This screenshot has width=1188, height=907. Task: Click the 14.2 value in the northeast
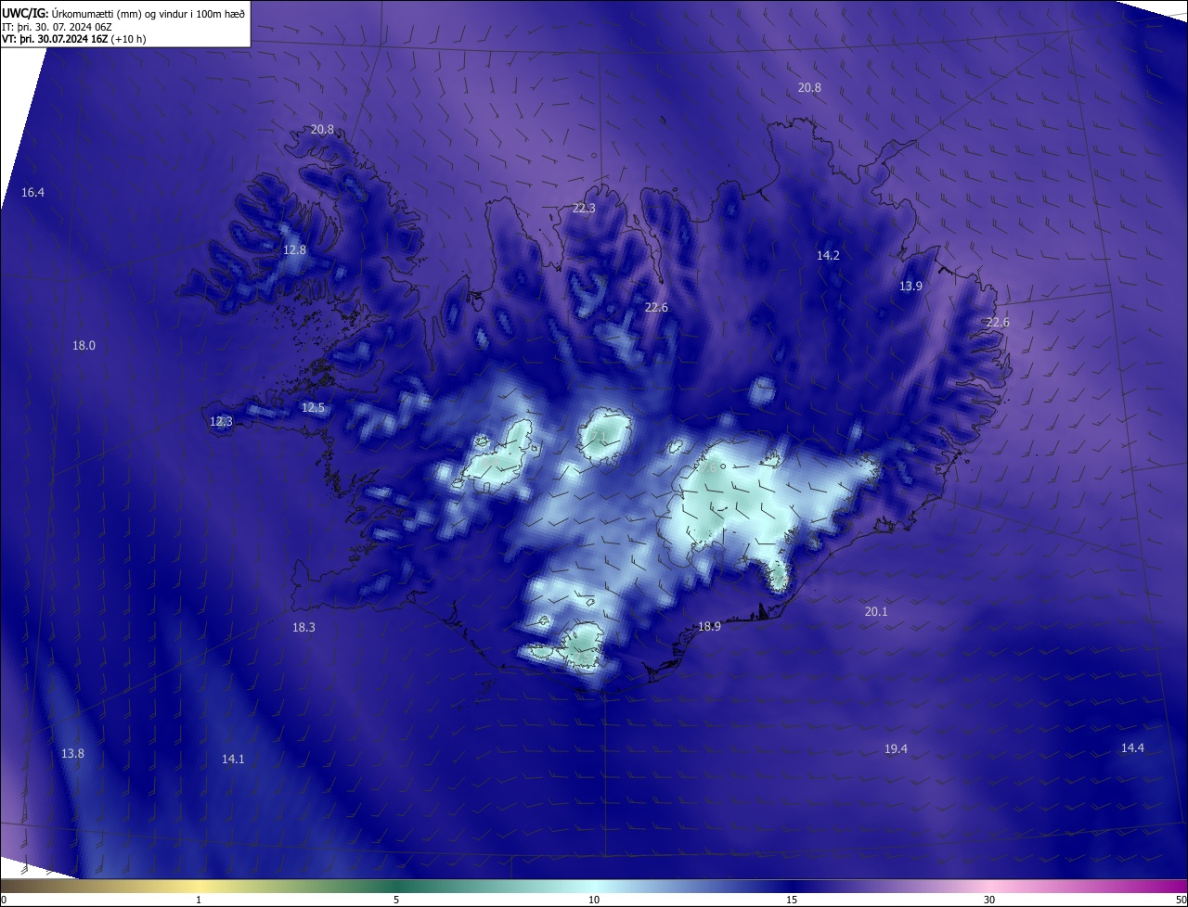(828, 255)
